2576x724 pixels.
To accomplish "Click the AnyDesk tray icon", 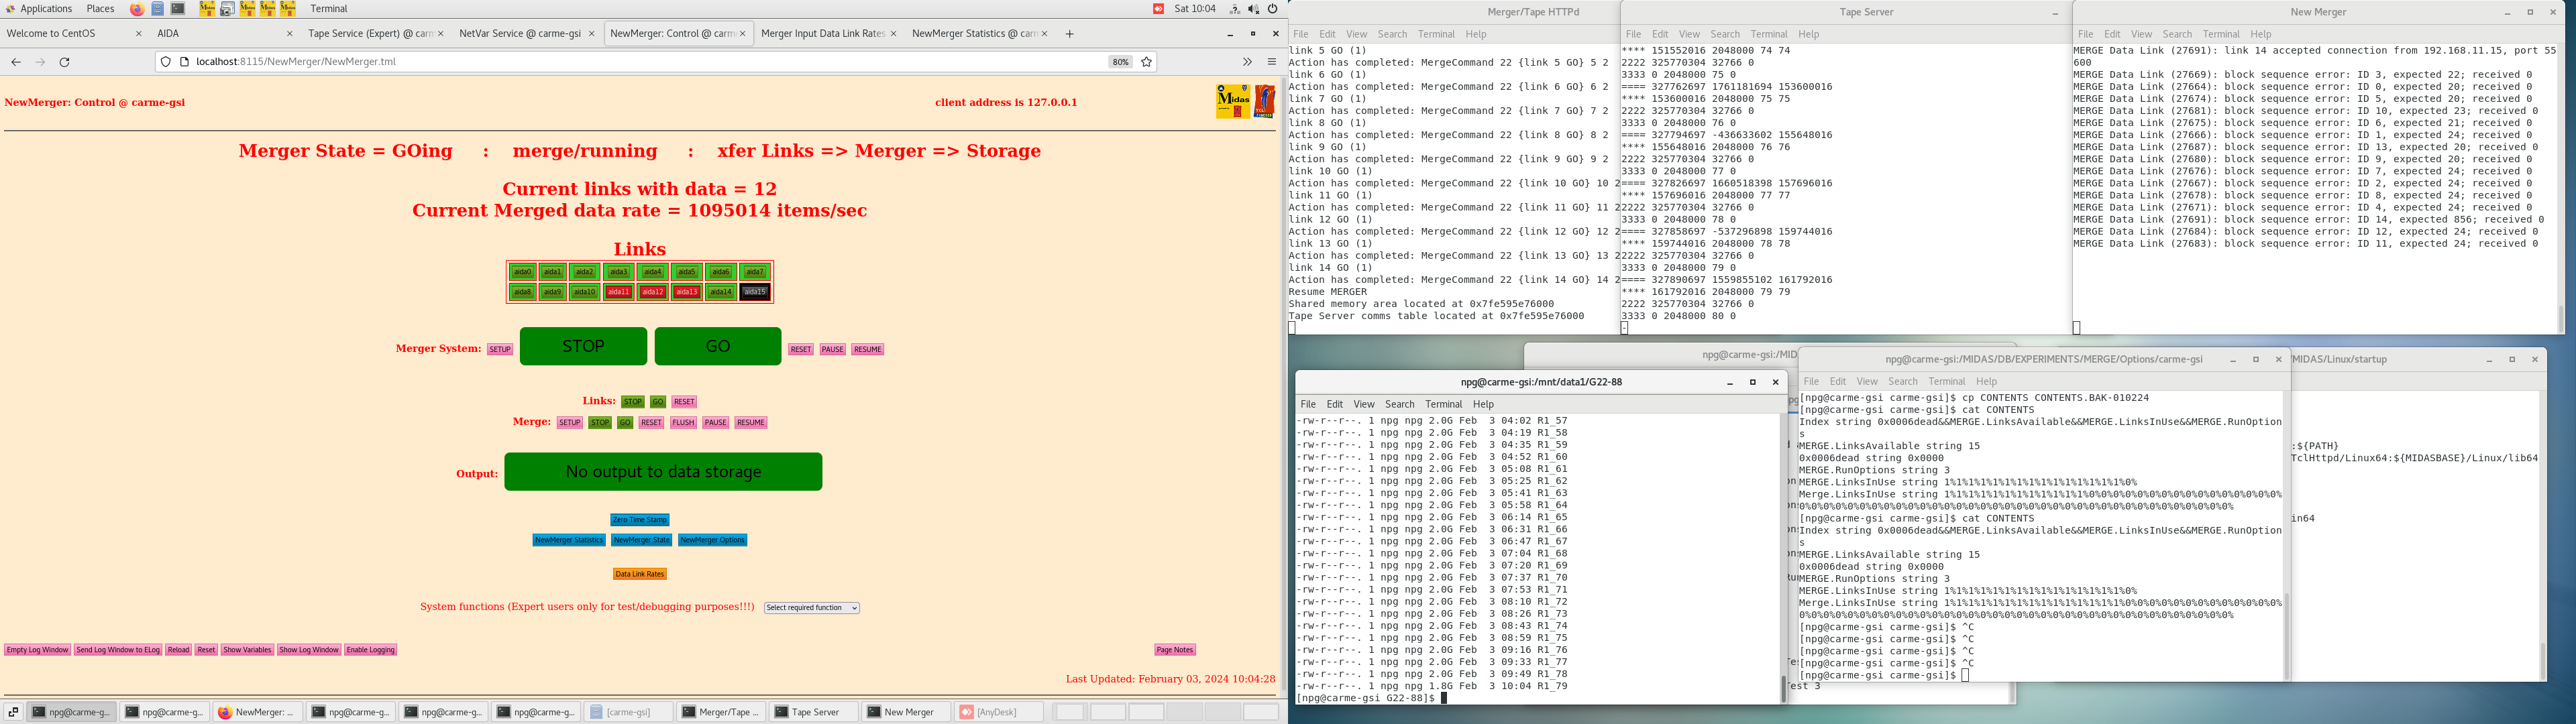I will pyautogui.click(x=1158, y=9).
